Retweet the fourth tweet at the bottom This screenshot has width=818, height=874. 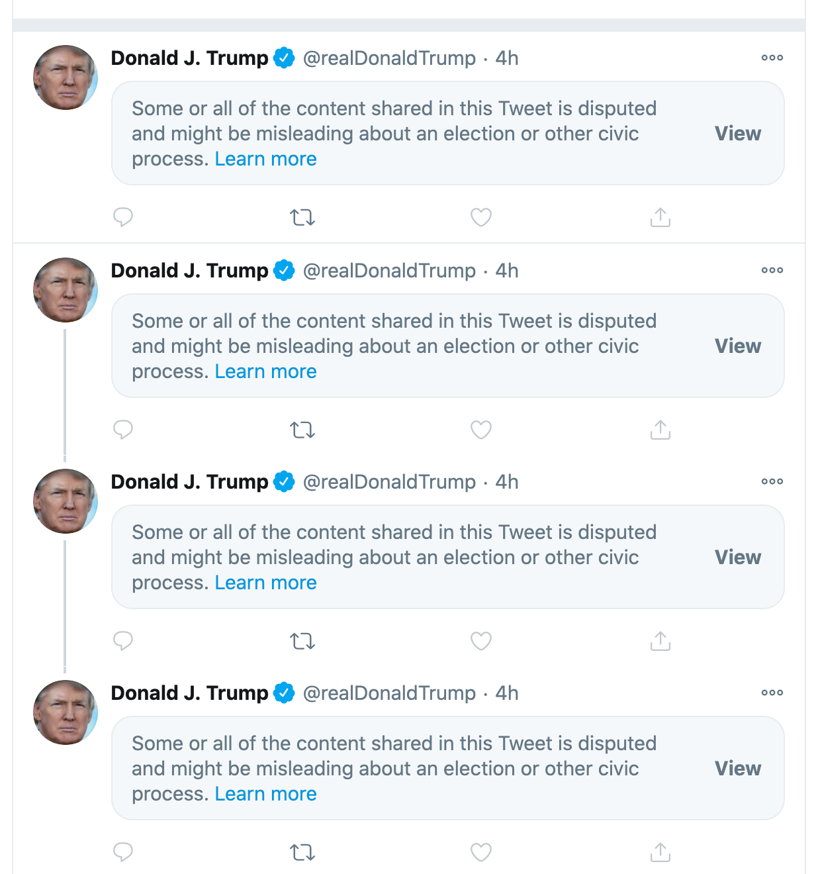click(302, 852)
